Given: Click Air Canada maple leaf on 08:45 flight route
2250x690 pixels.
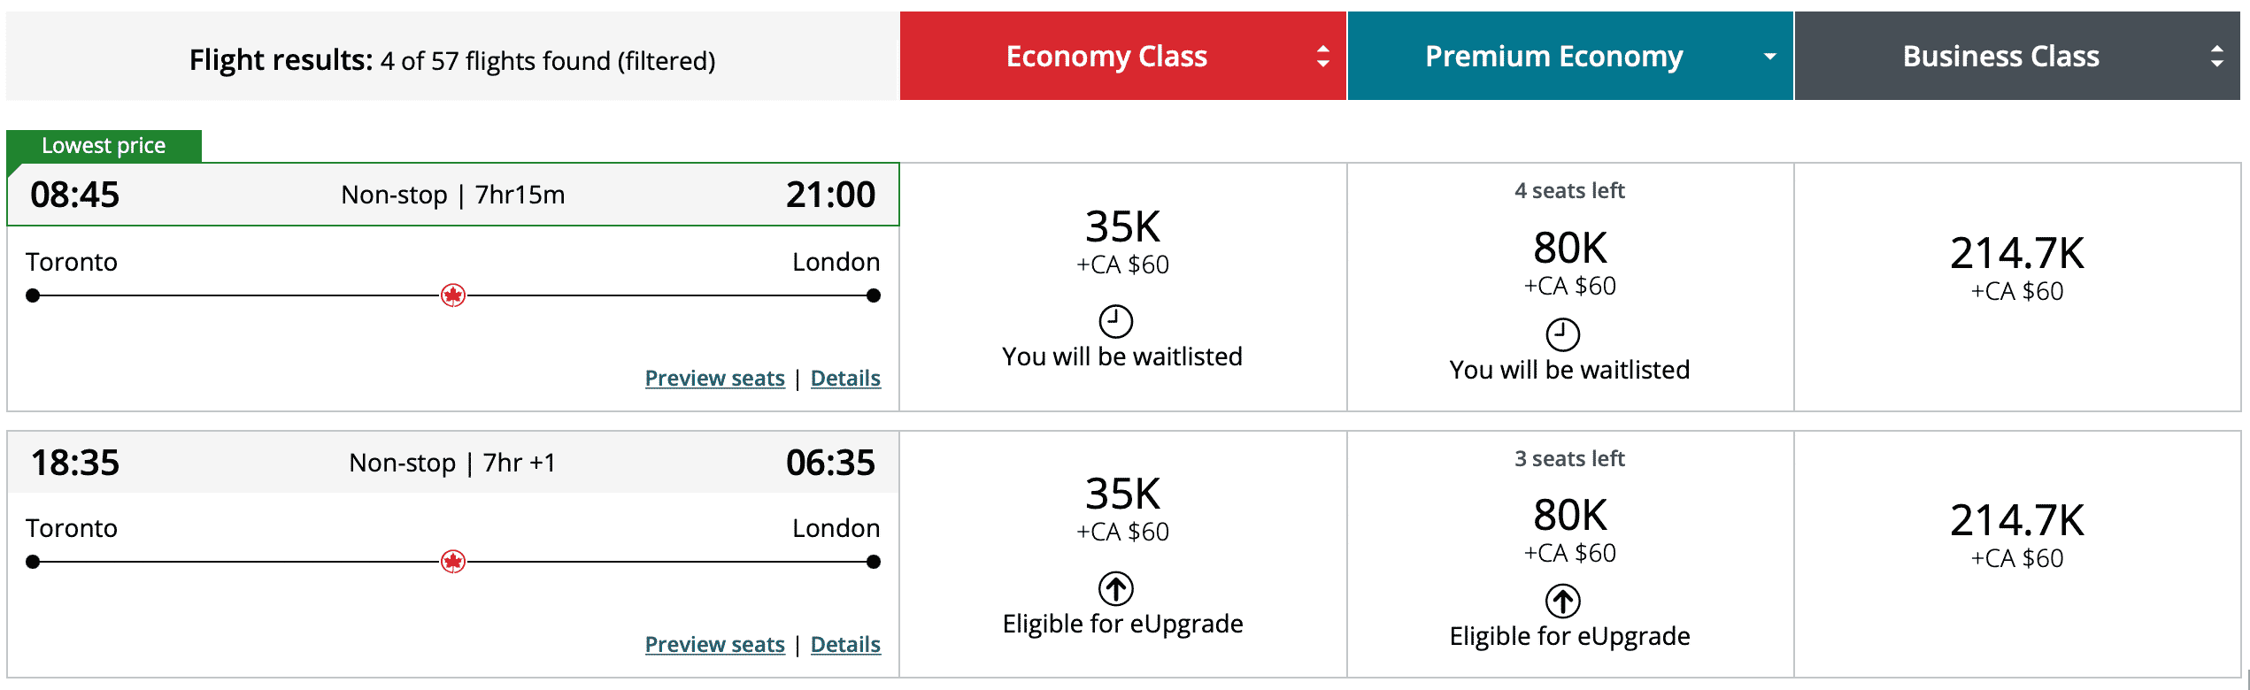Looking at the screenshot, I should point(453,295).
